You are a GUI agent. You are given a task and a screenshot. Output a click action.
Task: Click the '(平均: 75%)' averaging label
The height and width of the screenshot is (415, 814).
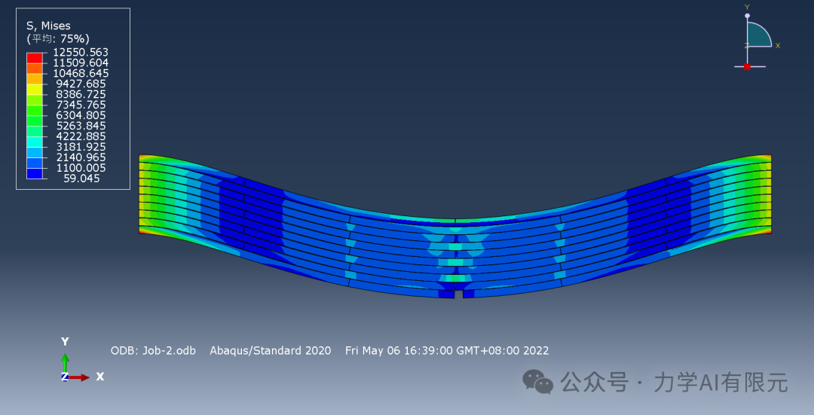[57, 39]
